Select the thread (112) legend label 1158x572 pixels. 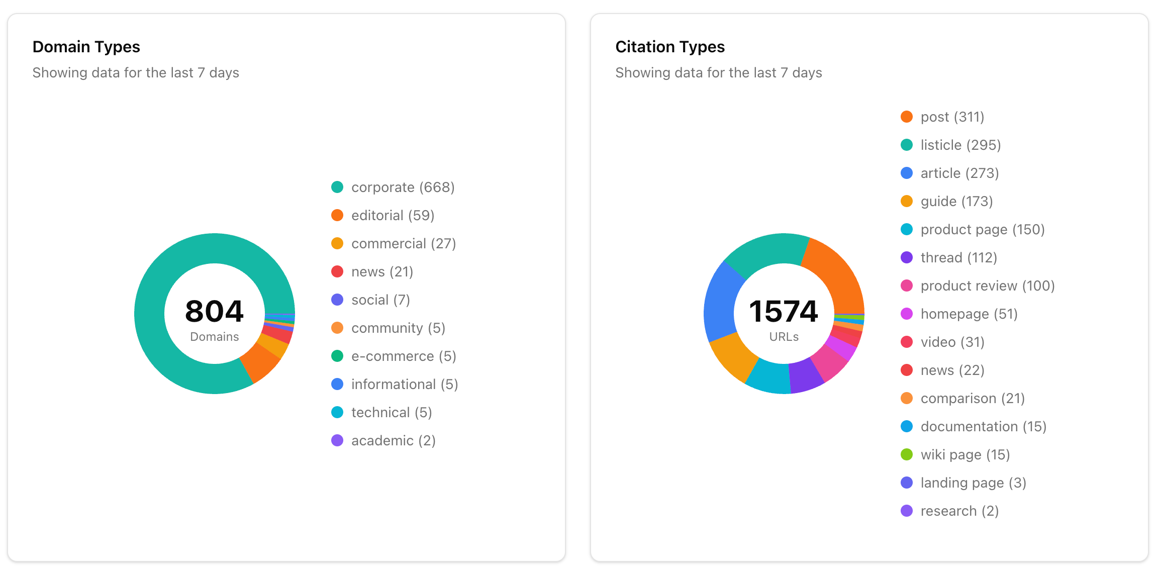click(x=958, y=258)
